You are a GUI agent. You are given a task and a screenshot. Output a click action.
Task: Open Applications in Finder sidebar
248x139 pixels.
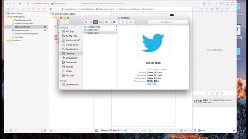[x=72, y=49]
